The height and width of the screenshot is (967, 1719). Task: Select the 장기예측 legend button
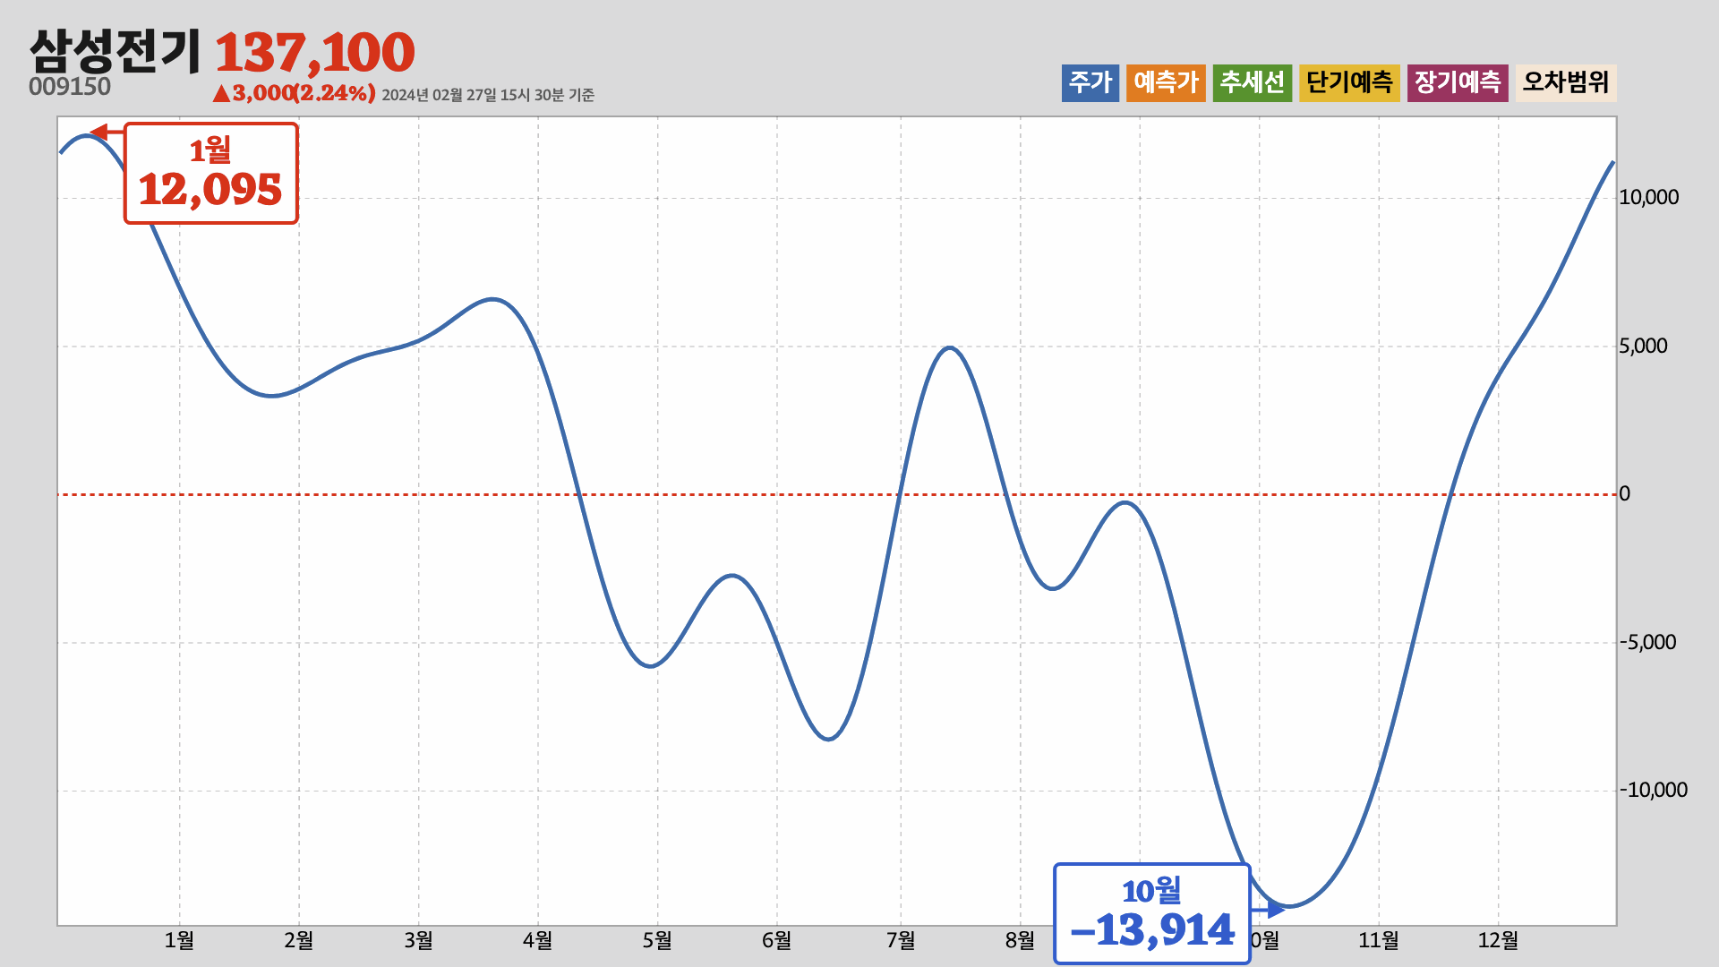tap(1458, 82)
